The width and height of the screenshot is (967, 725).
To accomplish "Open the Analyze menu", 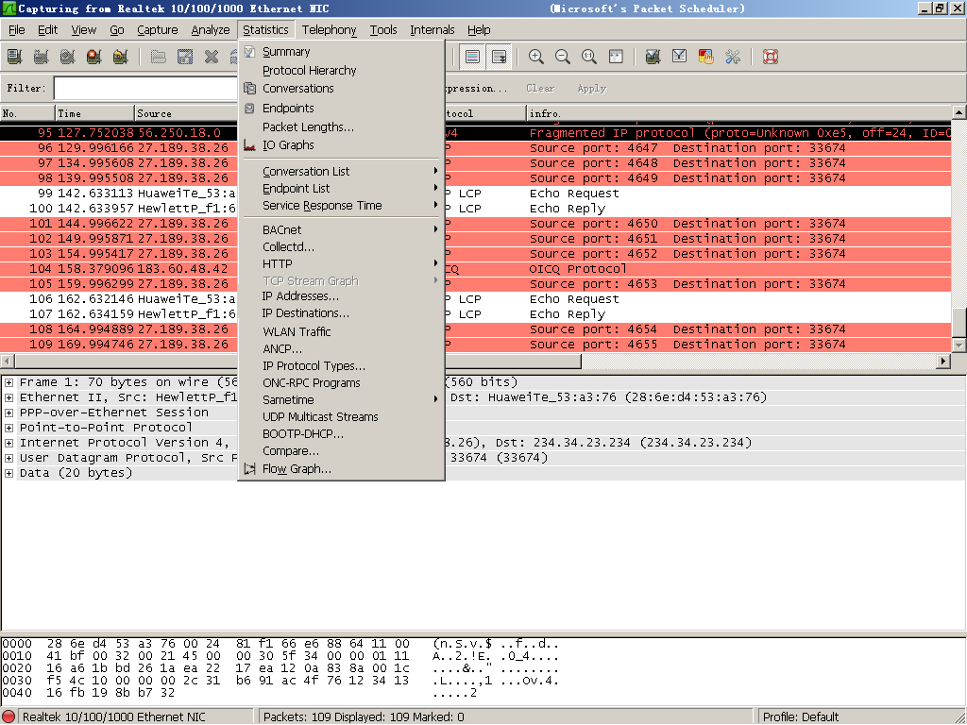I will coord(211,29).
